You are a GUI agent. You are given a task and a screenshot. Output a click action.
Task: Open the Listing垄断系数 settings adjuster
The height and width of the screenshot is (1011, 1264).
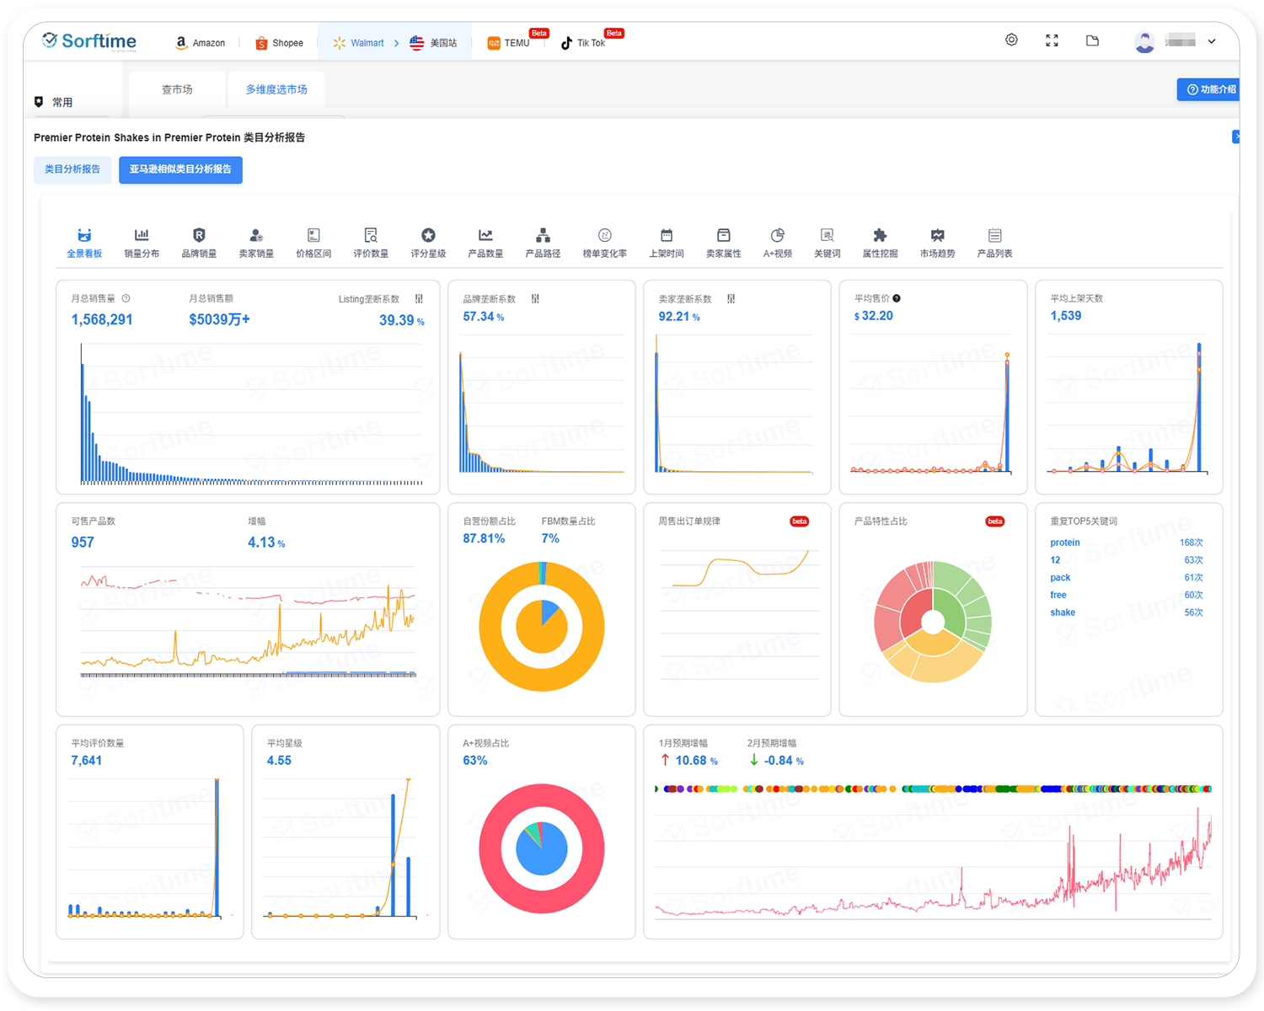click(x=419, y=299)
